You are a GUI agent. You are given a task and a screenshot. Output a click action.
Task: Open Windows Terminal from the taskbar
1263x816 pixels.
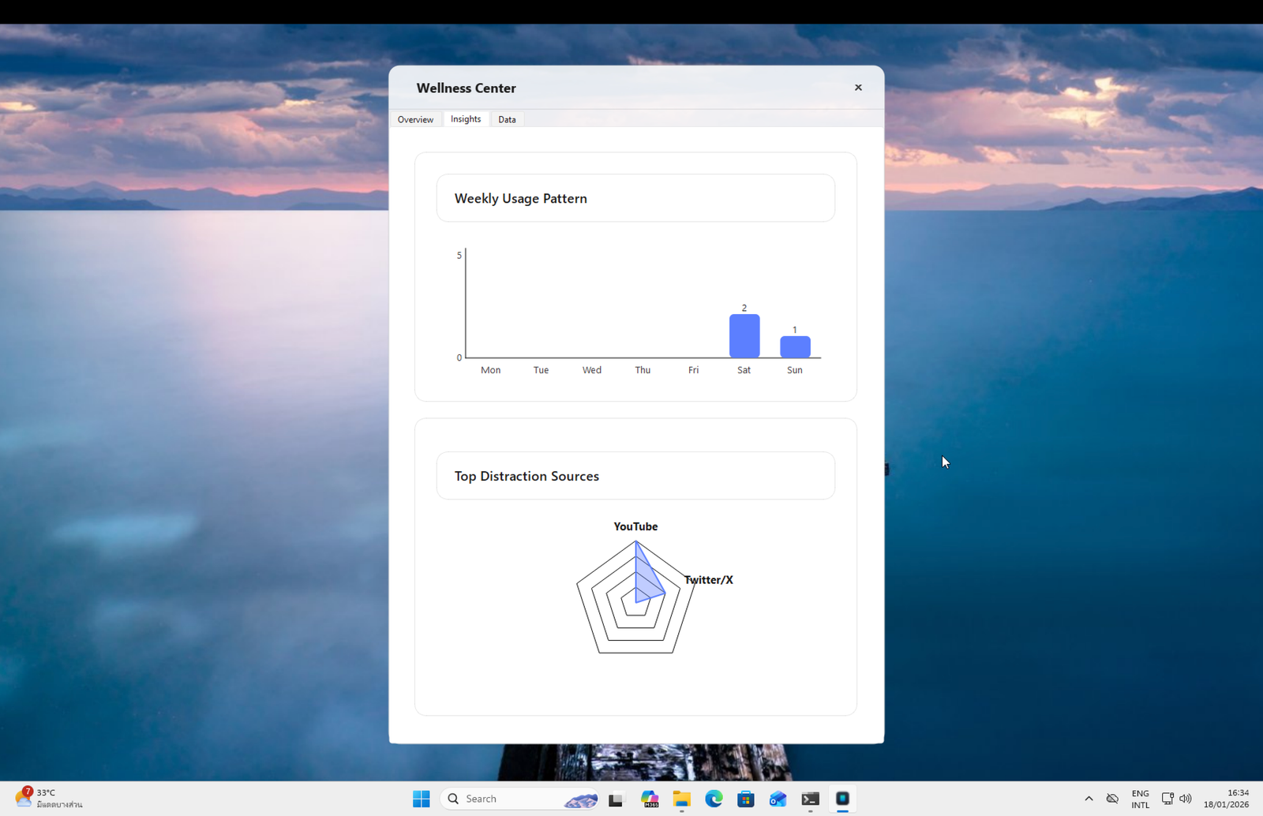click(810, 799)
